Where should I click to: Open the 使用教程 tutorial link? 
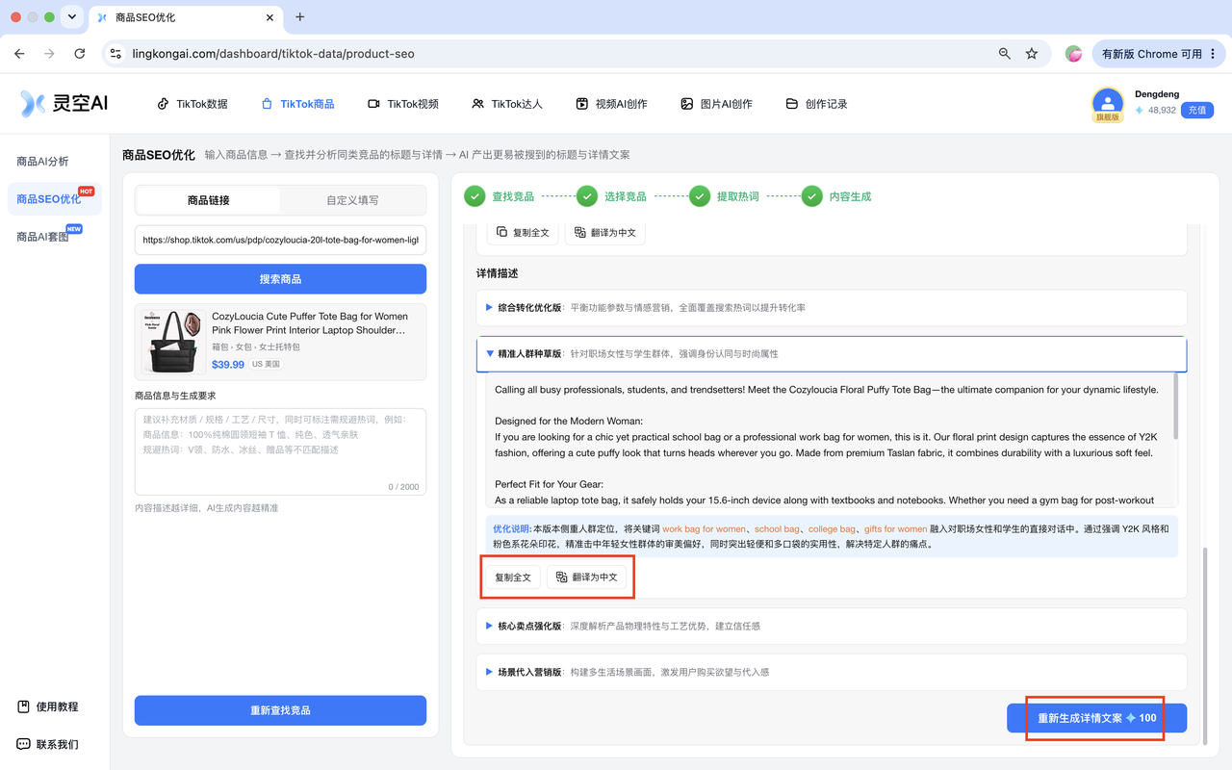pos(48,706)
